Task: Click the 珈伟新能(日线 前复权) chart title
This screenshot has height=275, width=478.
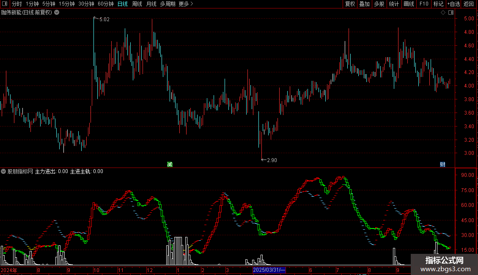Action: [x=27, y=13]
